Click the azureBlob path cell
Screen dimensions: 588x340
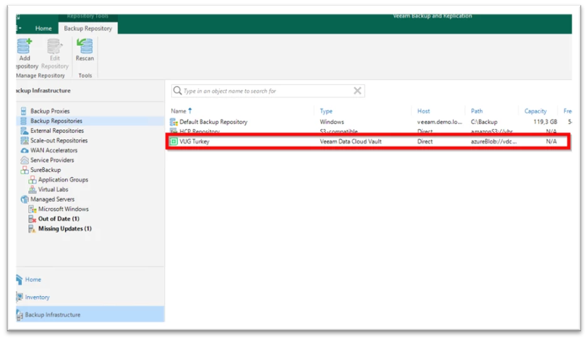pos(493,142)
